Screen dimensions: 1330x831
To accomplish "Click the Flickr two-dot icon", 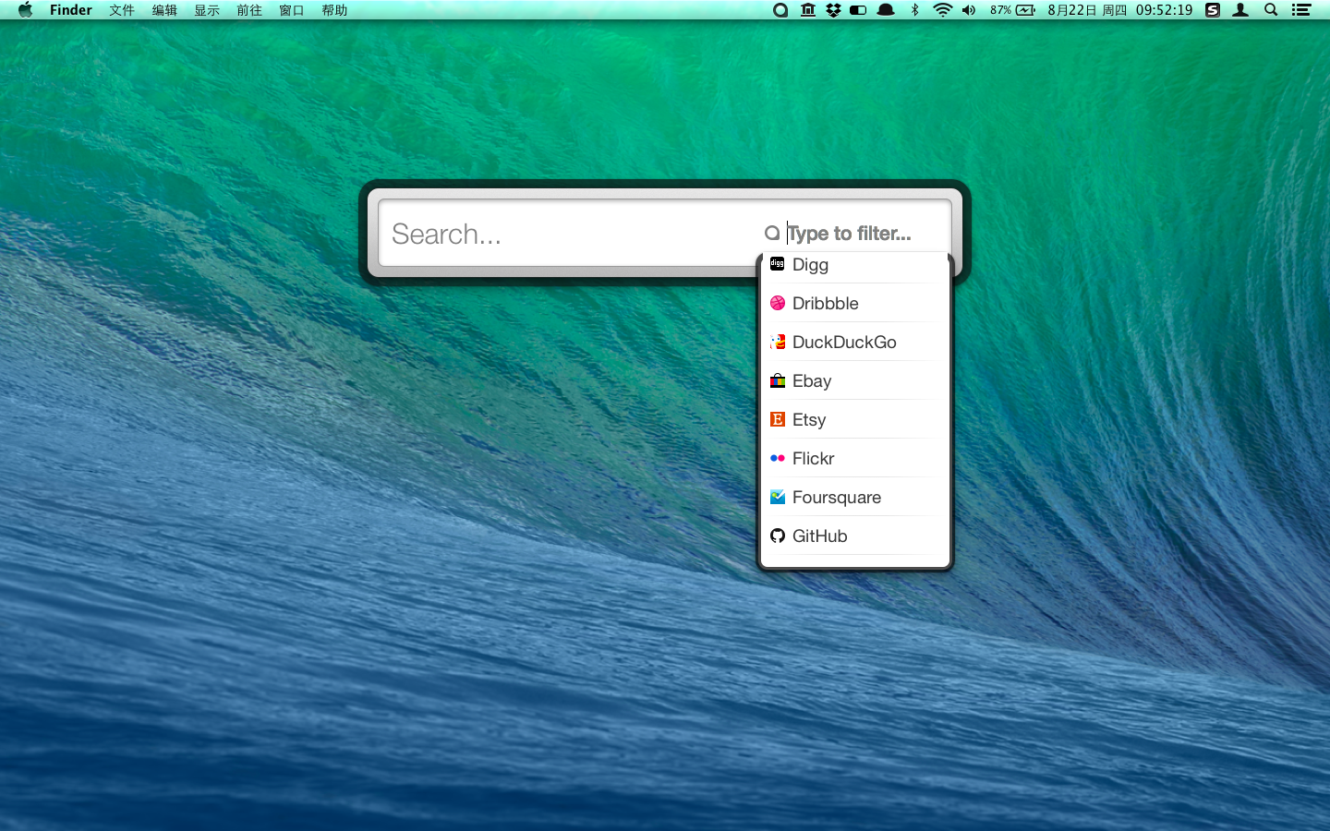I will tap(778, 458).
